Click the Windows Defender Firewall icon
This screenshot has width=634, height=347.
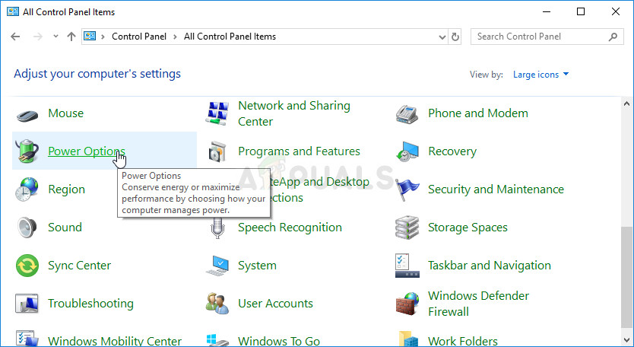click(407, 304)
